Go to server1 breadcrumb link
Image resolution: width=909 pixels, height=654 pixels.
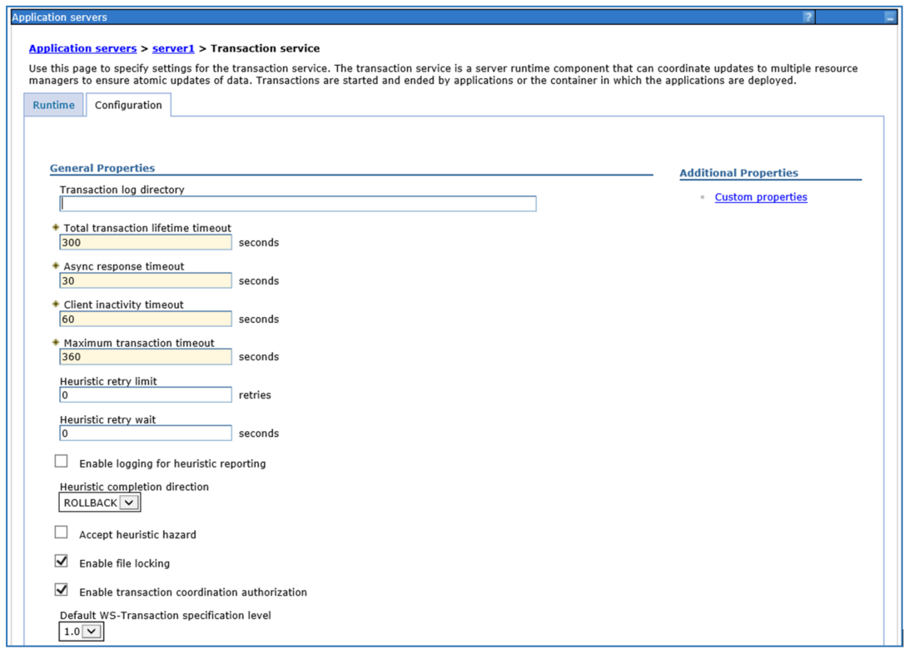(x=173, y=49)
